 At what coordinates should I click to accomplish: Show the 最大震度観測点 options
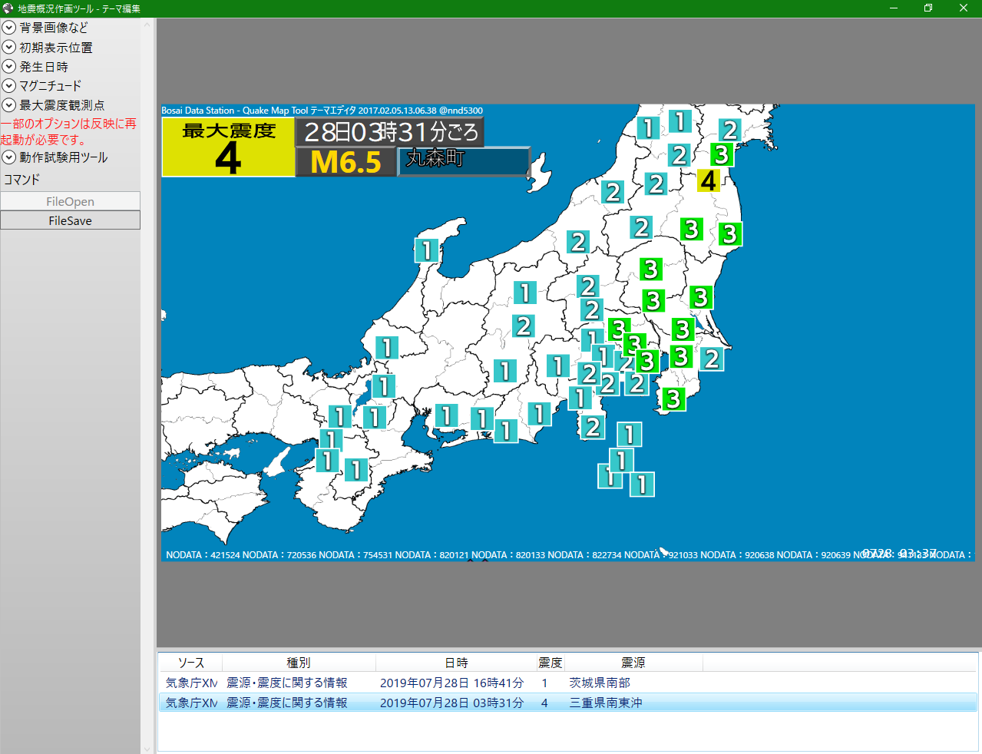click(x=9, y=105)
